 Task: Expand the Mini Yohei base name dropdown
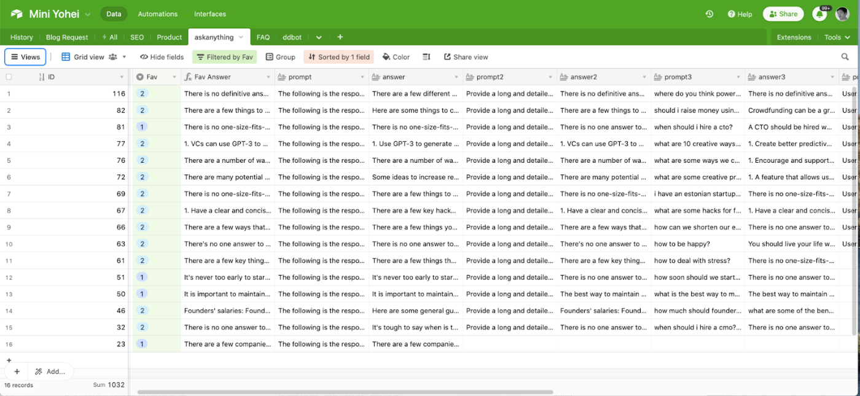click(87, 14)
